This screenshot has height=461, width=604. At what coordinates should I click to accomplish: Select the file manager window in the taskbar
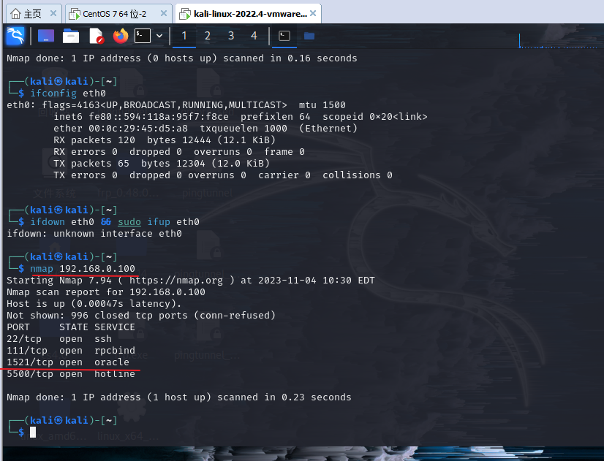[x=308, y=36]
